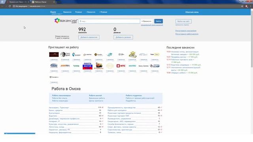Switch to the Vacansii.com Омск browser tab

18,2
